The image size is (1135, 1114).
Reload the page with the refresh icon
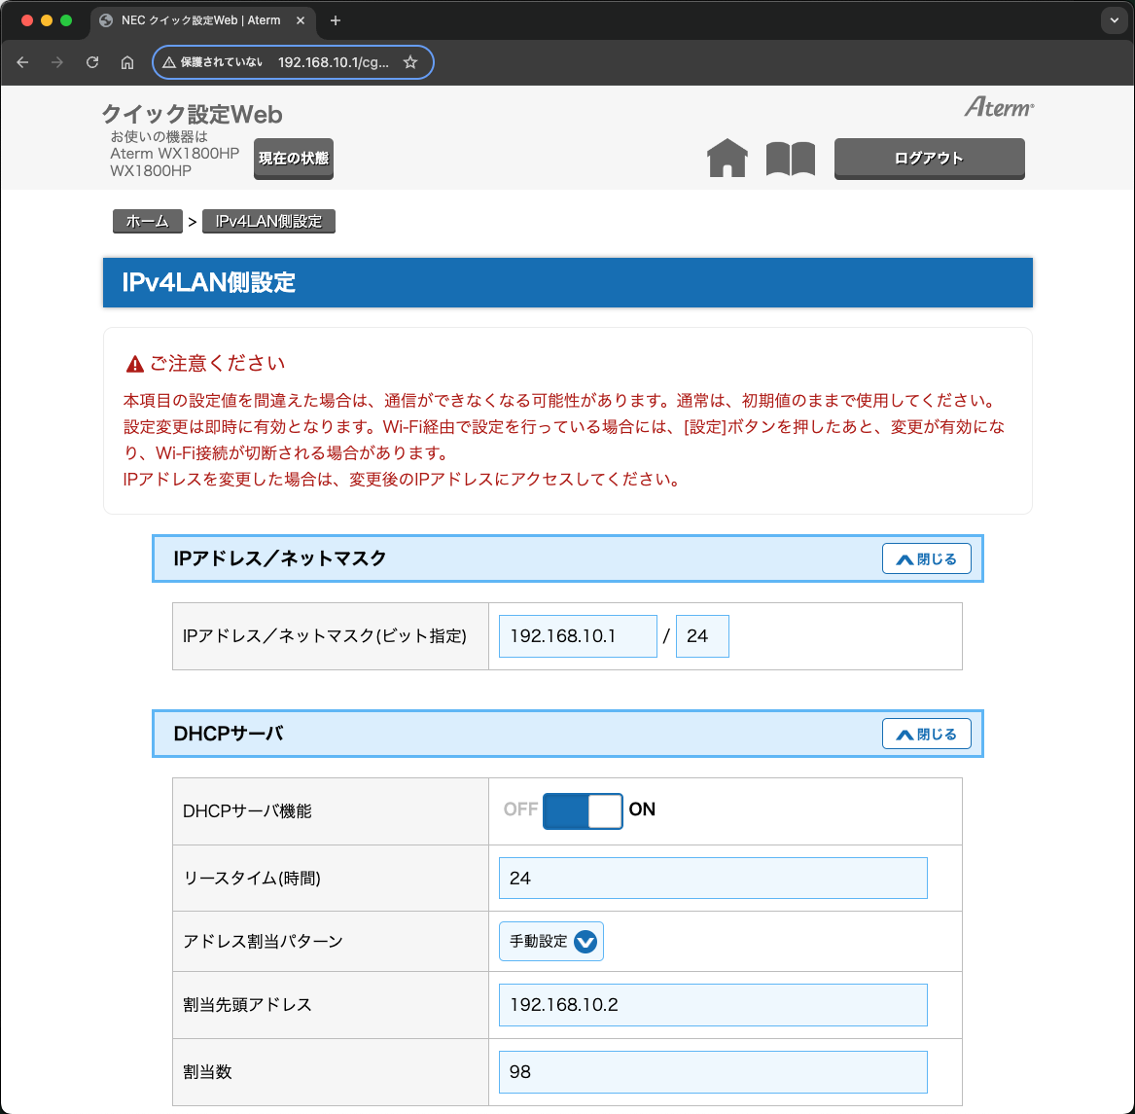(92, 62)
